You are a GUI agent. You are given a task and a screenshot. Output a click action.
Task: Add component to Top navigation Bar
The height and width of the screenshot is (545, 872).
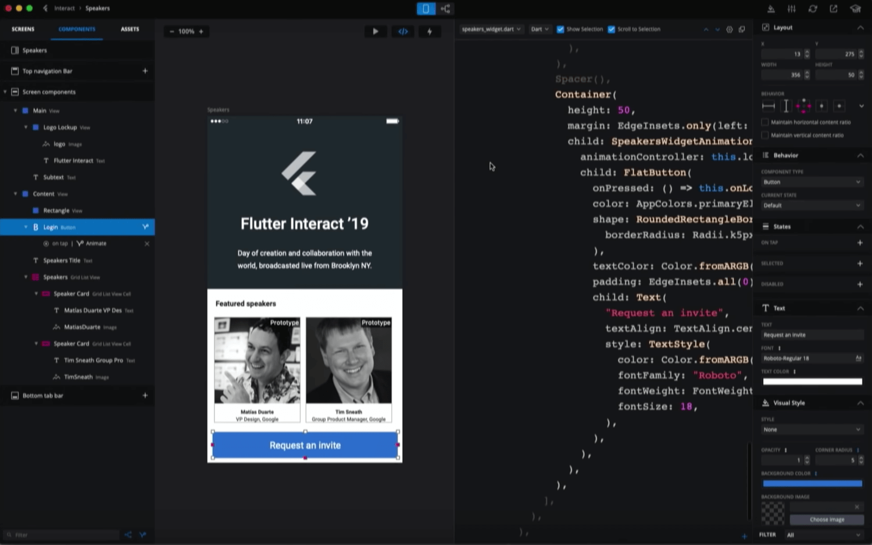(145, 71)
